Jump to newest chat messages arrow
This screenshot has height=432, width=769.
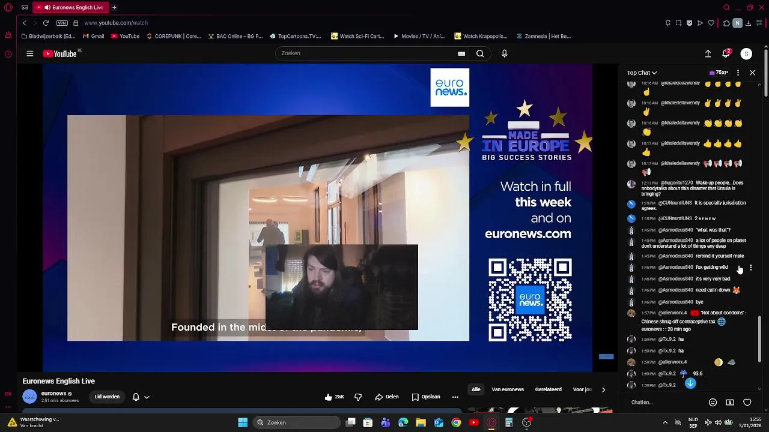[690, 383]
